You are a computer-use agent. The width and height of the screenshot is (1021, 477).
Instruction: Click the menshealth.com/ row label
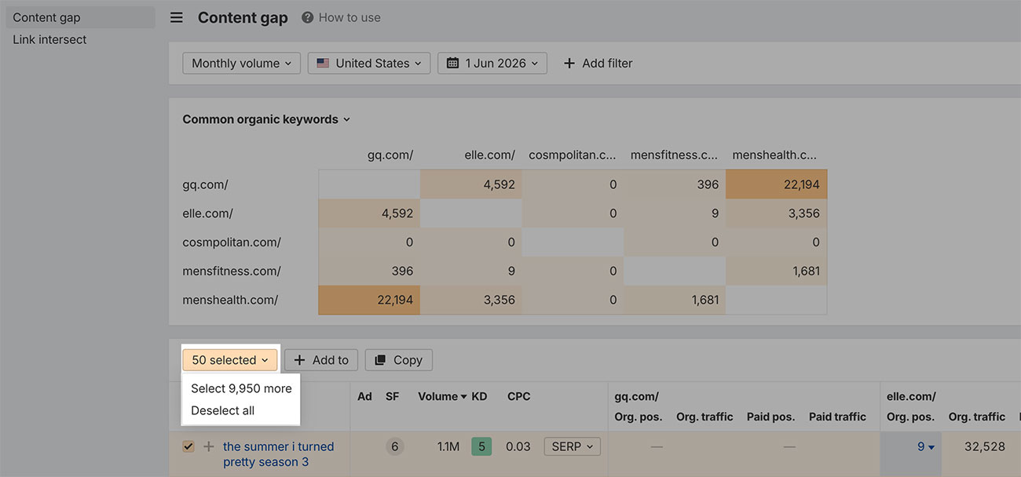click(230, 300)
